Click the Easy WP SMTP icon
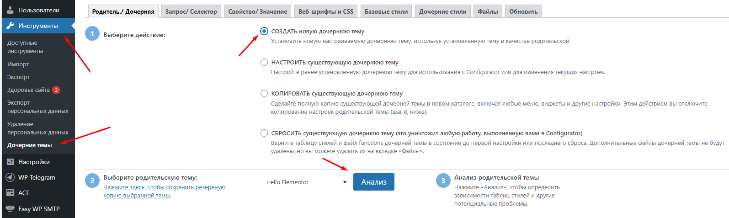The image size is (729, 218). click(x=10, y=209)
